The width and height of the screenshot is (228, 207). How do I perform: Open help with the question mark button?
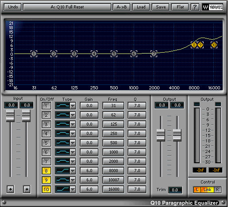coord(195,7)
